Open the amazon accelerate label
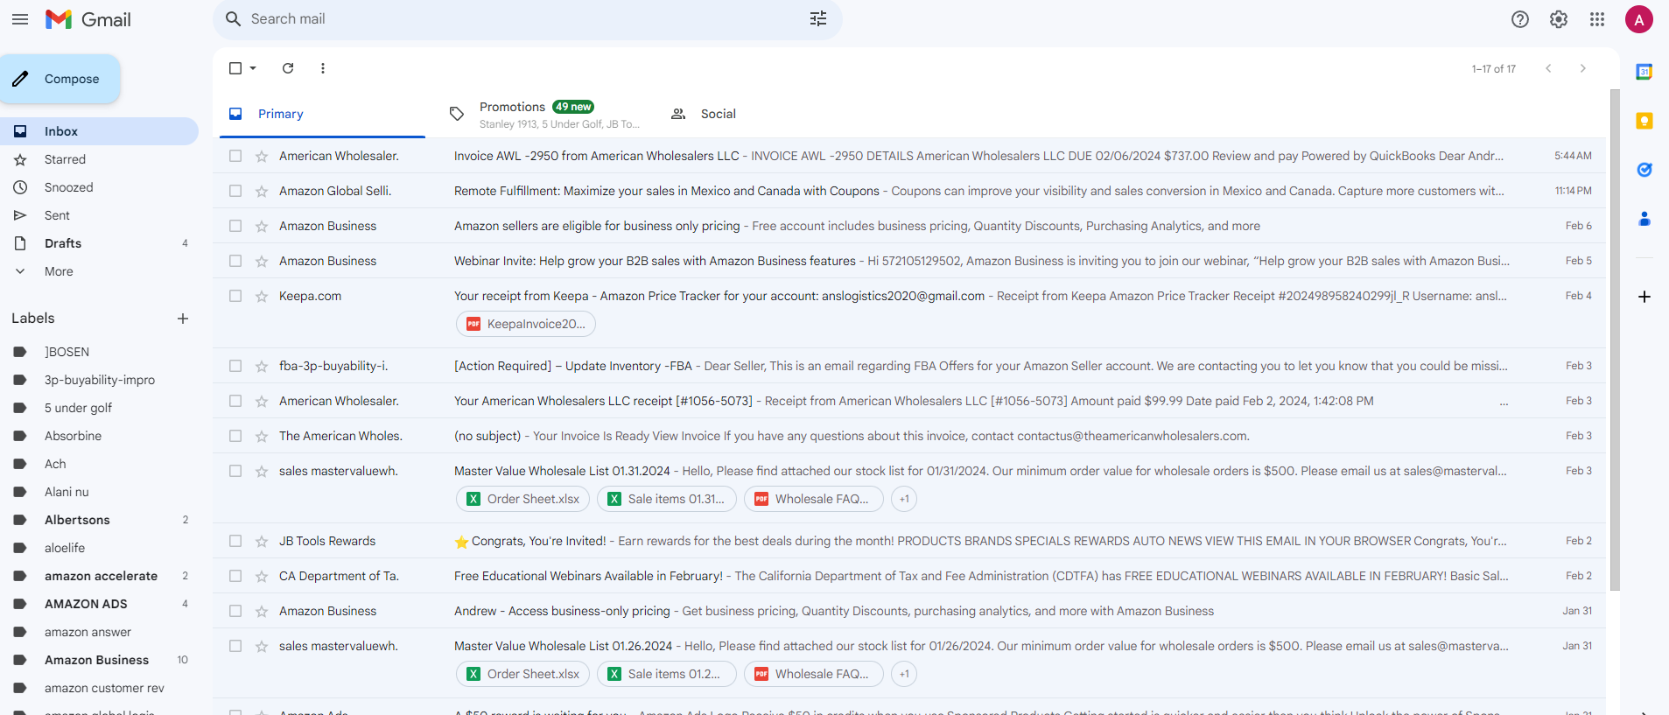The image size is (1669, 715). pos(99,576)
